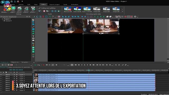Open the Export project tab
This screenshot has height=95, width=169.
(54, 4)
